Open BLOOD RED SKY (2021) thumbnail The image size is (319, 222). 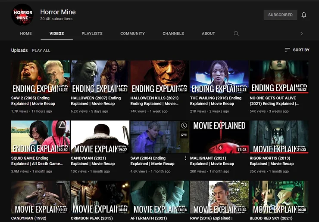[279, 197]
